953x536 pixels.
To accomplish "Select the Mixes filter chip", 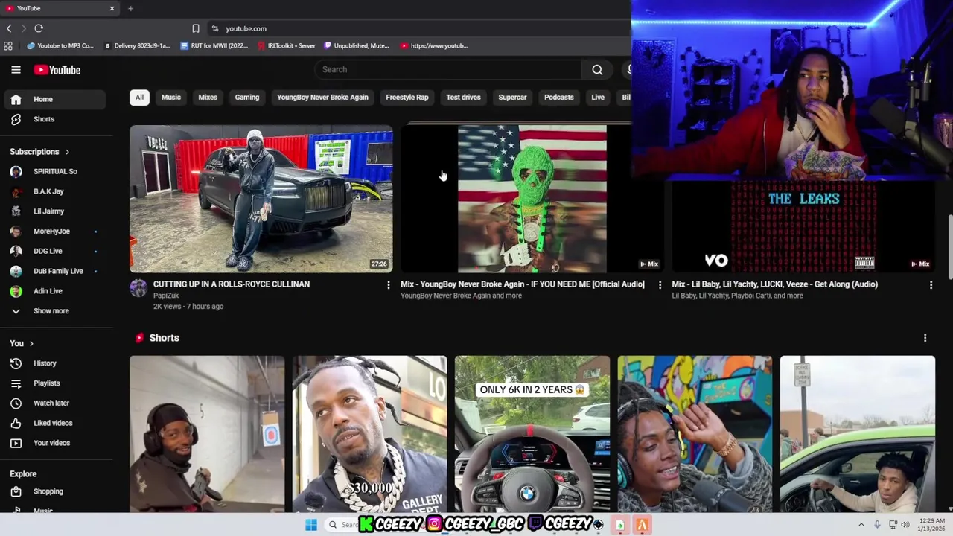I will pyautogui.click(x=208, y=98).
